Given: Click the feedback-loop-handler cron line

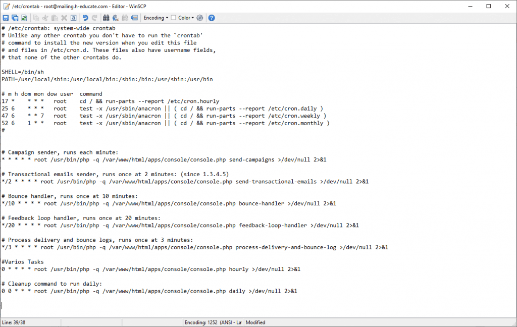Looking at the screenshot, I should pyautogui.click(x=180, y=225).
